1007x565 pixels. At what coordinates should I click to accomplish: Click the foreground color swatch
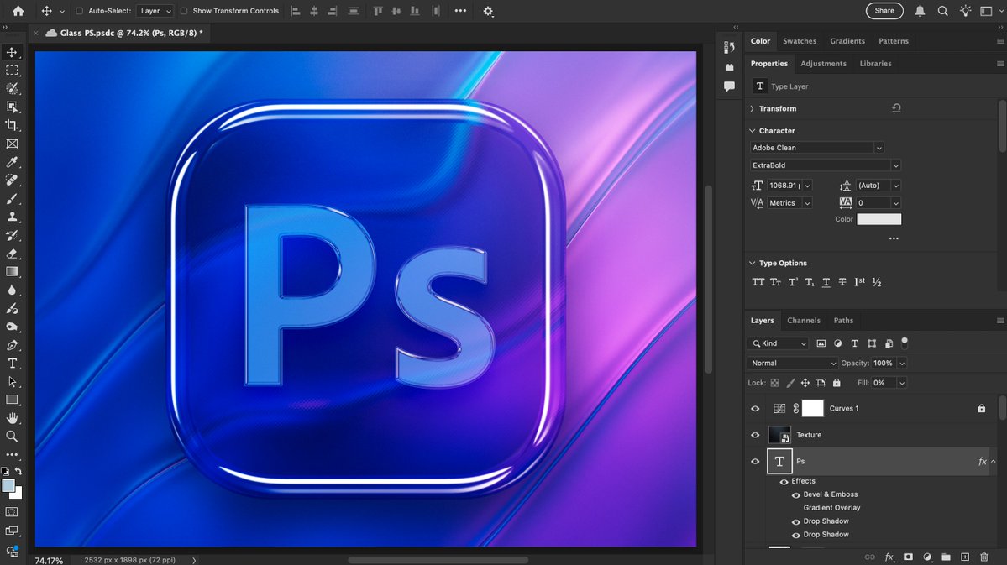8,486
